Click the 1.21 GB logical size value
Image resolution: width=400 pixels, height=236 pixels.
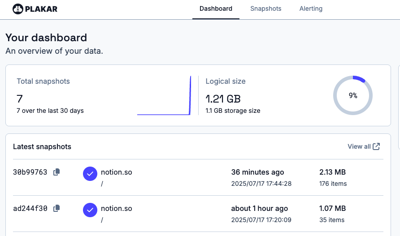[x=223, y=99]
